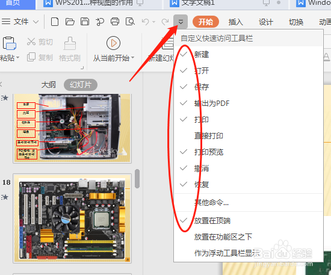This screenshot has width=331, height=275.
Task: Click the 剪切 scissors button
Action: [x=40, y=42]
